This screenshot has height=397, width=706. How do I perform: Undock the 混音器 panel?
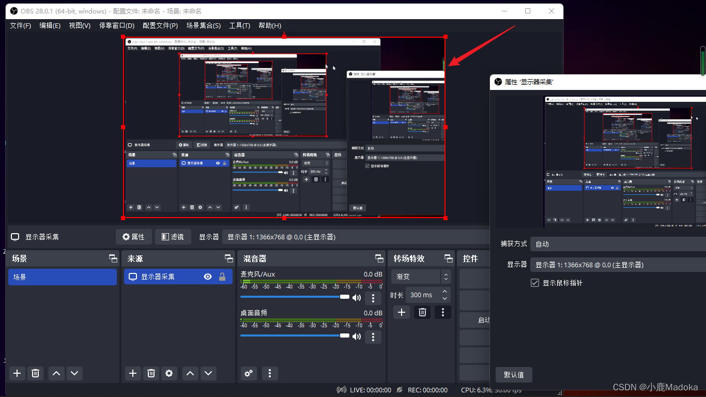click(x=379, y=258)
